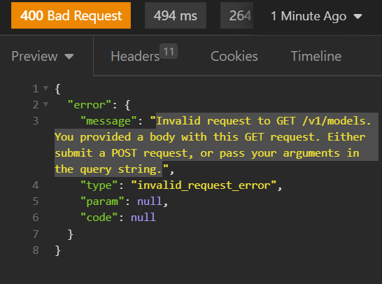
Task: Click the 264 response size tag
Action: (236, 15)
